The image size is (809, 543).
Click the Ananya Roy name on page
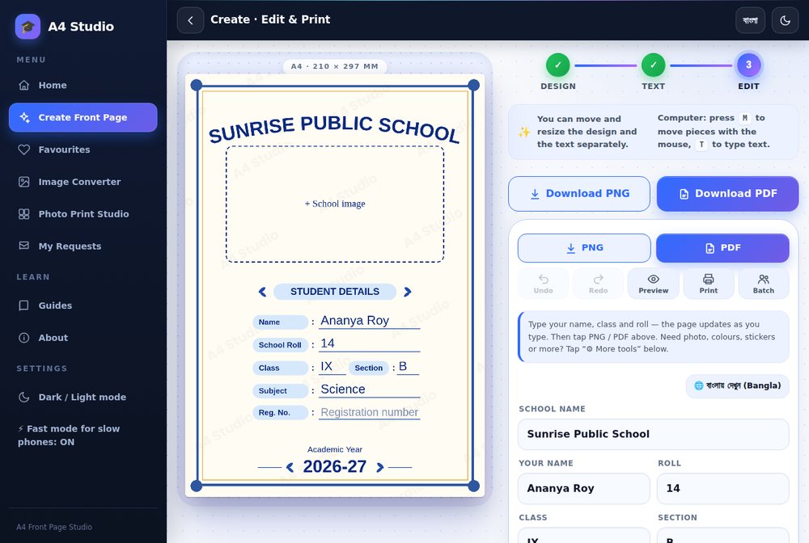point(355,321)
